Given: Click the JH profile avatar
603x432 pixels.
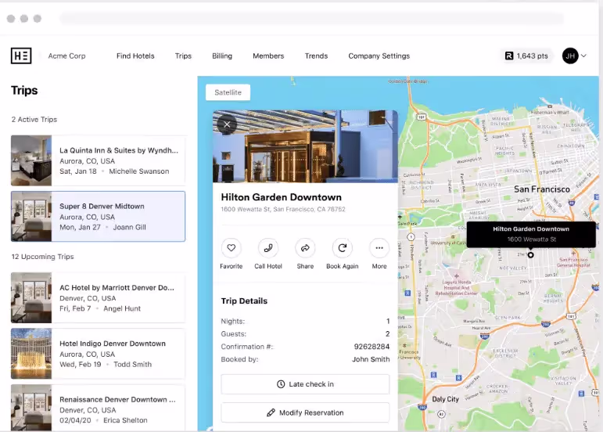Looking at the screenshot, I should pos(570,56).
